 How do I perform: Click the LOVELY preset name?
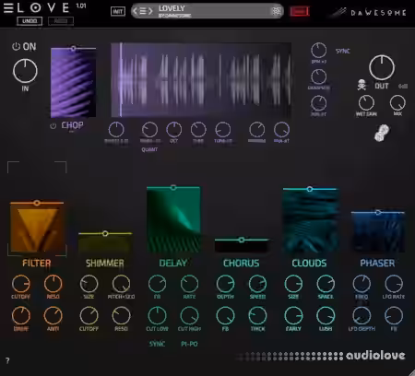(x=172, y=8)
